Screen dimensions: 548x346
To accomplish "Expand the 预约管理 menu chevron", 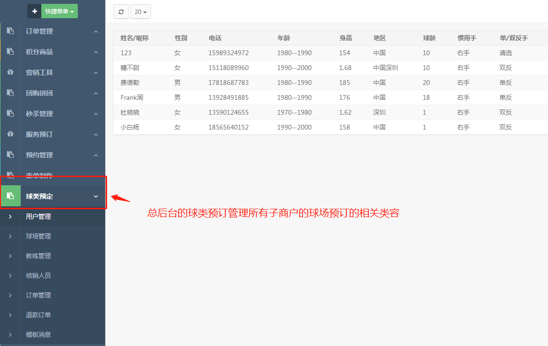I will (96, 155).
